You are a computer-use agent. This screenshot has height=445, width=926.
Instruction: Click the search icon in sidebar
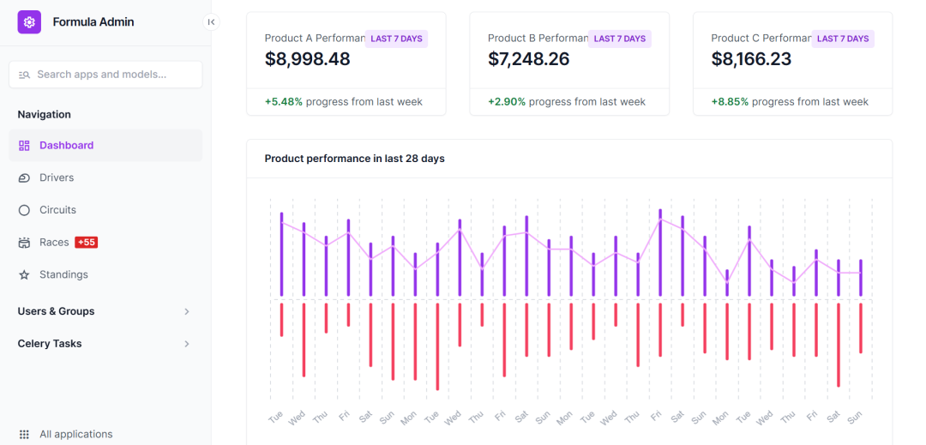point(24,75)
